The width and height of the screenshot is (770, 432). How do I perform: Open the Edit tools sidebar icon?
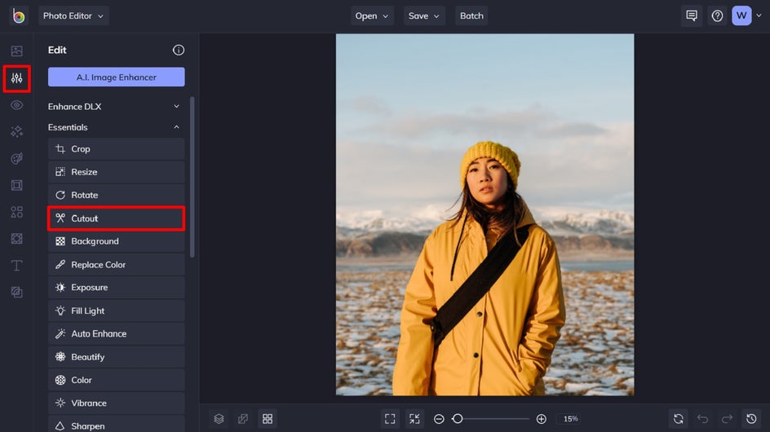16,78
